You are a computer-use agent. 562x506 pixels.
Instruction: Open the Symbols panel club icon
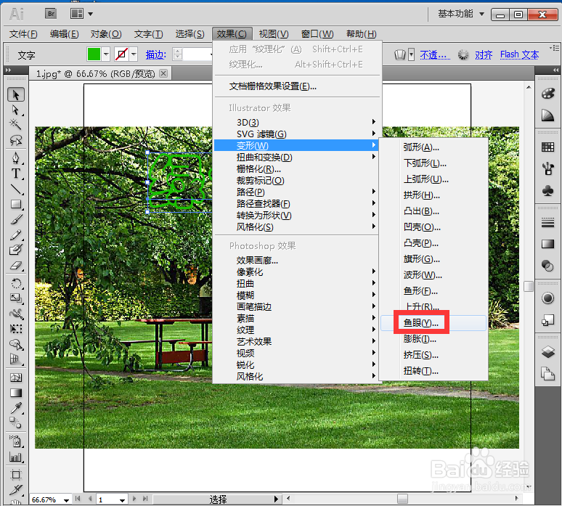547,190
